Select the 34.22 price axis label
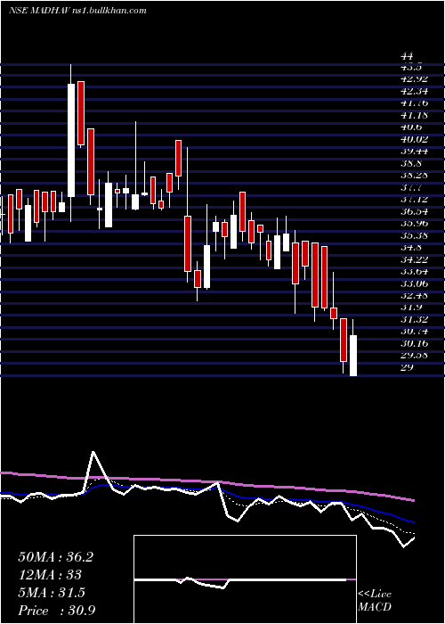Viewport: 445px width, 624px height. point(414,259)
